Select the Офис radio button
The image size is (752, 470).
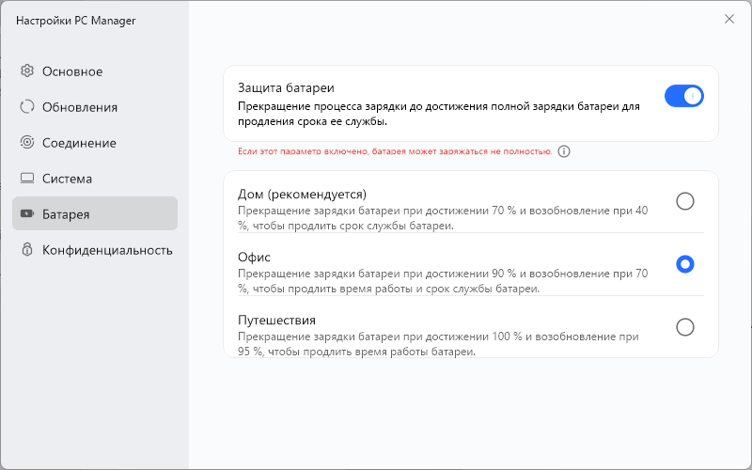[x=685, y=264]
